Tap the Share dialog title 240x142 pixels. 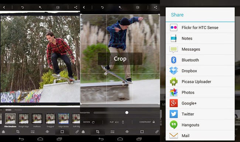177,15
